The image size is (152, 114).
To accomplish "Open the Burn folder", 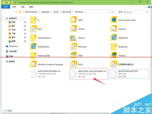I will click(36, 29).
